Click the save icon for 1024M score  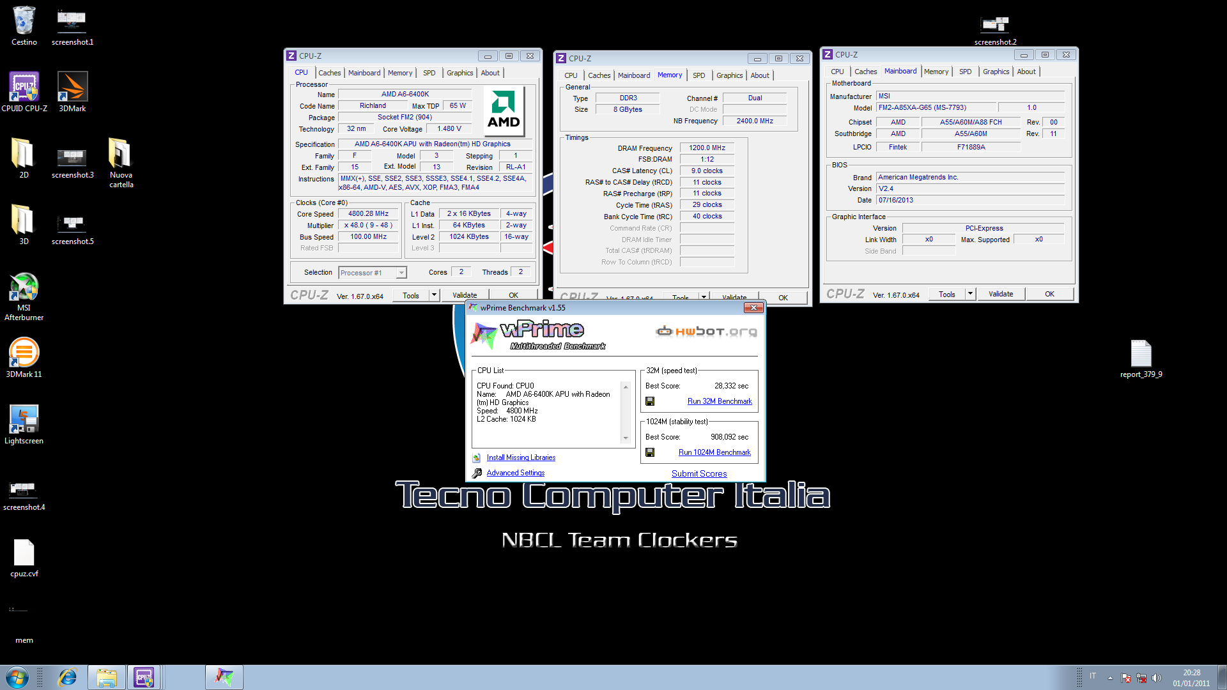pyautogui.click(x=650, y=452)
